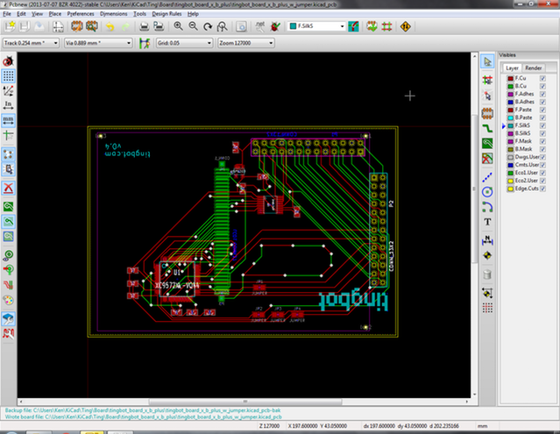
Task: Save the board with floppy icon
Action: click(25, 26)
